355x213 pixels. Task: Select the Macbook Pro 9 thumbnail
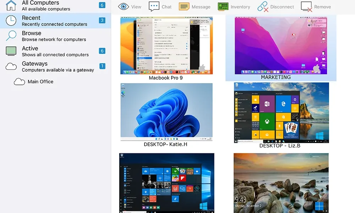[x=166, y=45]
